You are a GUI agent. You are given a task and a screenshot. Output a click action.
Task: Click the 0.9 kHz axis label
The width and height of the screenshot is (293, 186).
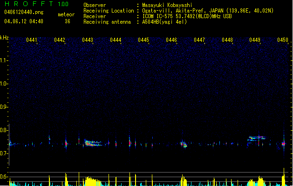[x=4, y=107]
